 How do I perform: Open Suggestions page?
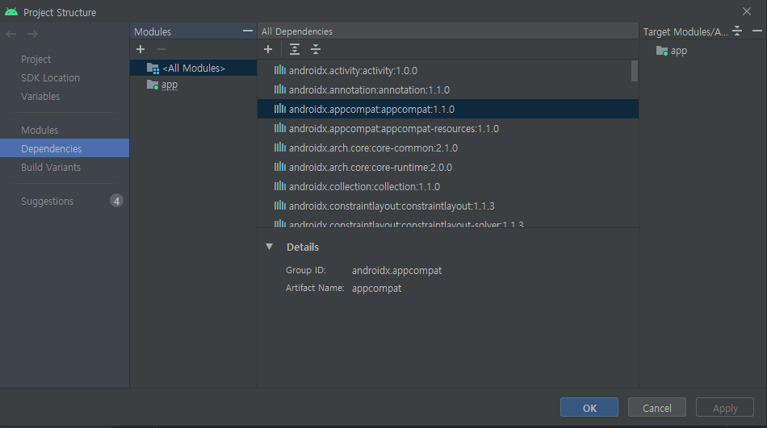tap(47, 201)
